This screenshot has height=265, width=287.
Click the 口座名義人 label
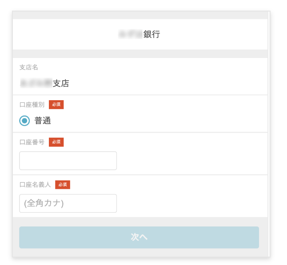[35, 185]
